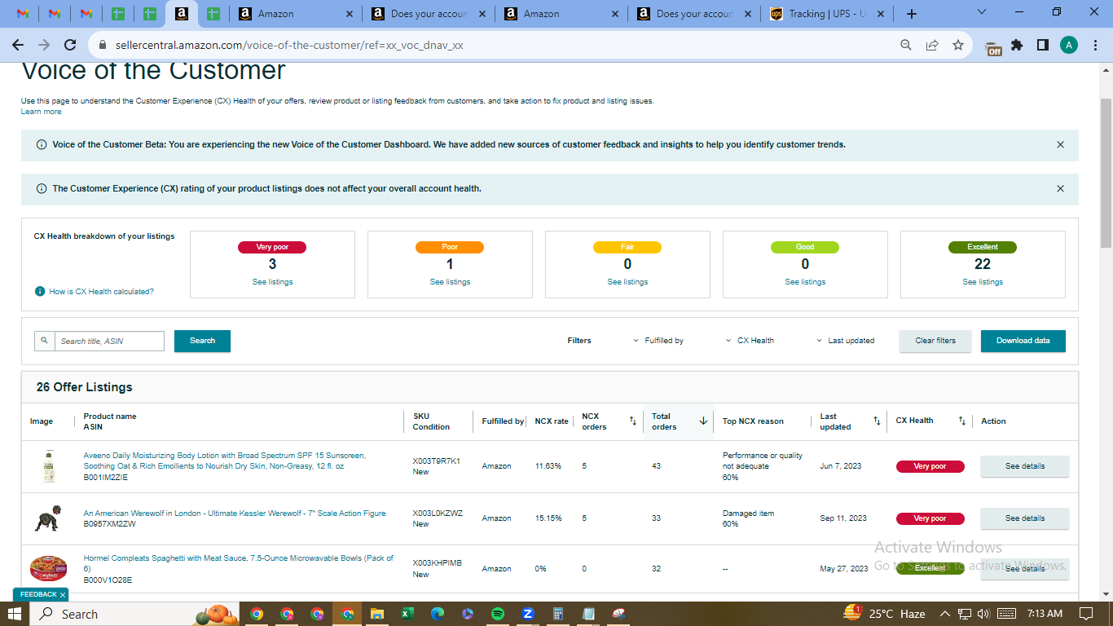
Task: Launch Microsoft Edge from the taskbar
Action: pos(437,614)
